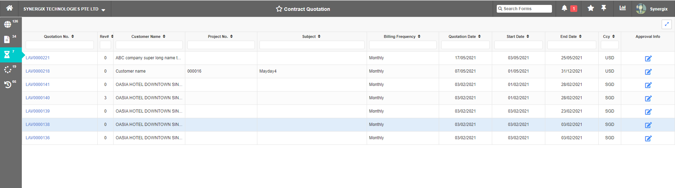Click the Search Forms field

coord(524,9)
